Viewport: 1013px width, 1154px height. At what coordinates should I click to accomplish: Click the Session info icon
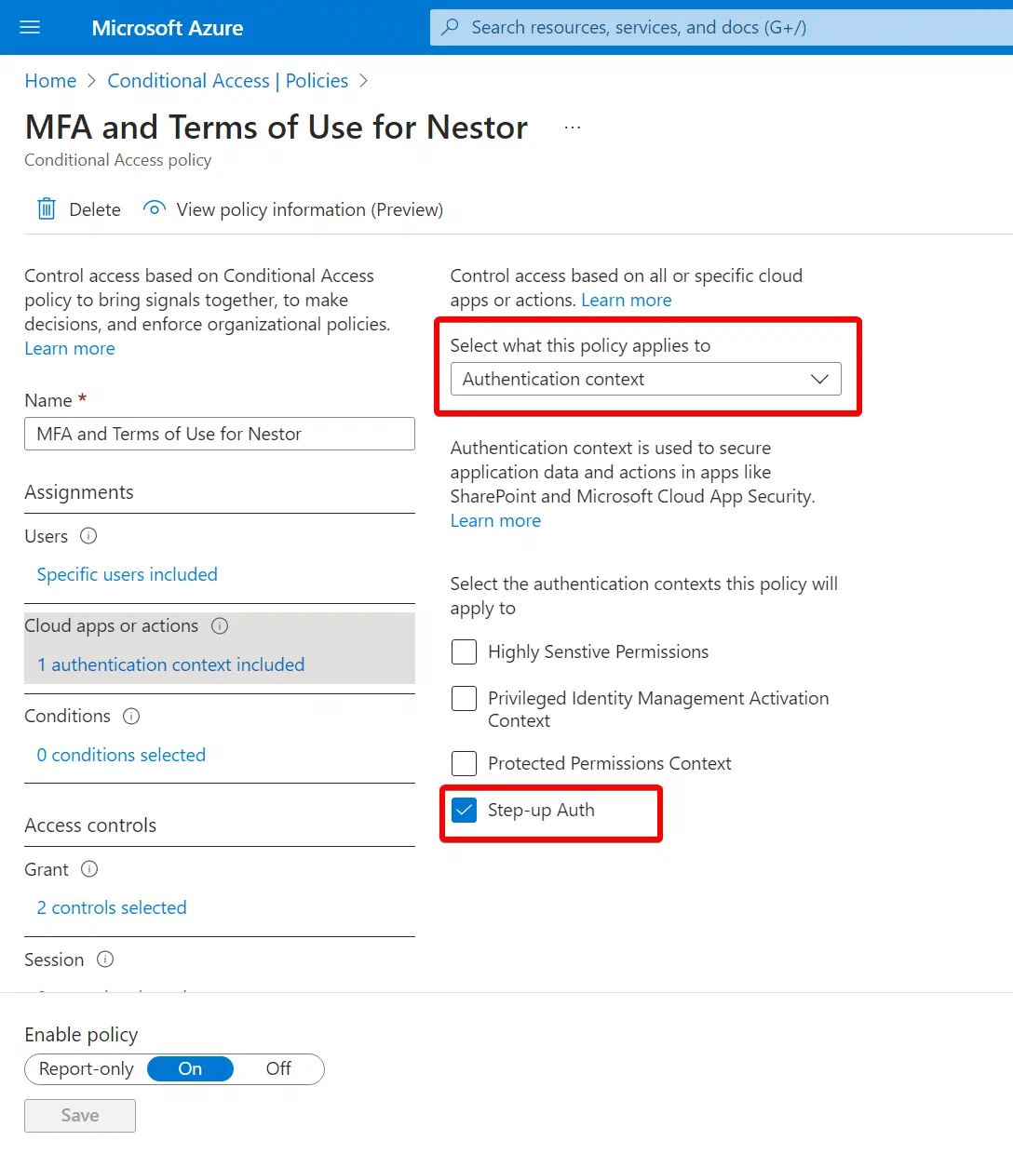click(x=105, y=959)
